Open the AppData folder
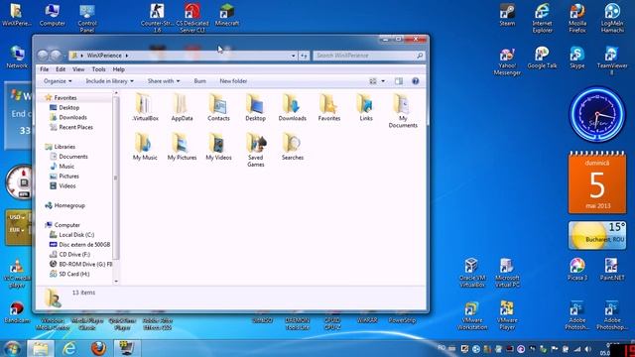Screen dimensions: 635x357 182,107
